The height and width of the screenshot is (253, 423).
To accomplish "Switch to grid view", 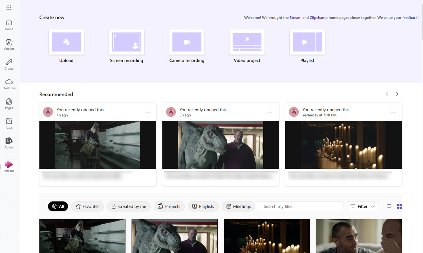I will (400, 206).
